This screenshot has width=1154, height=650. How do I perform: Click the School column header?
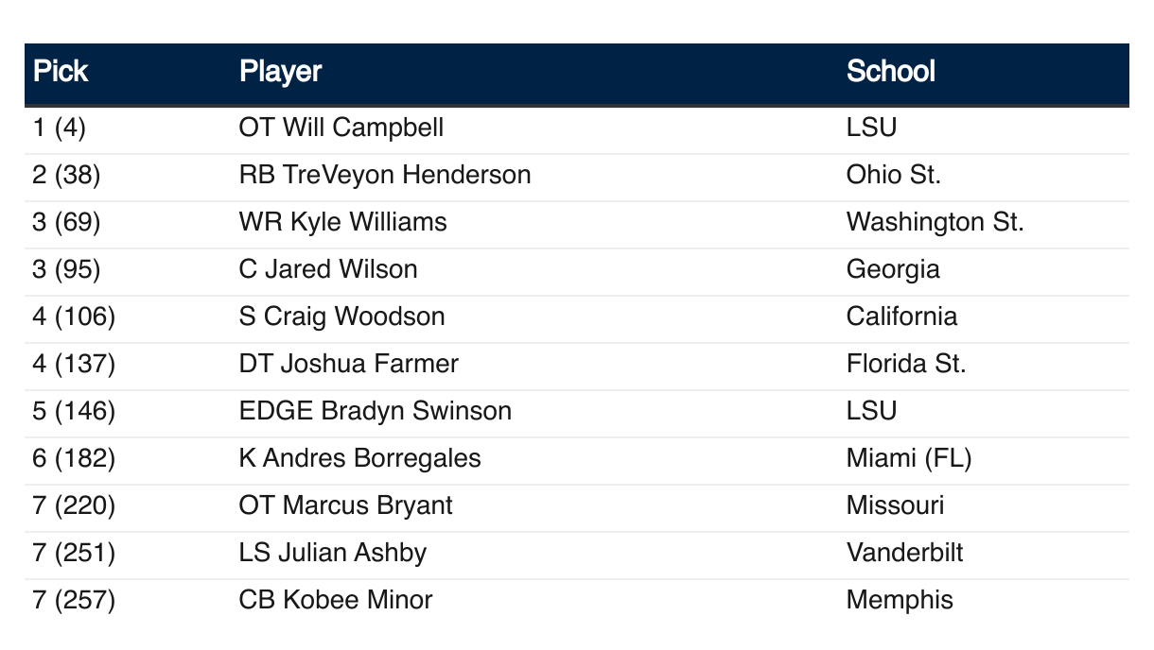(890, 72)
